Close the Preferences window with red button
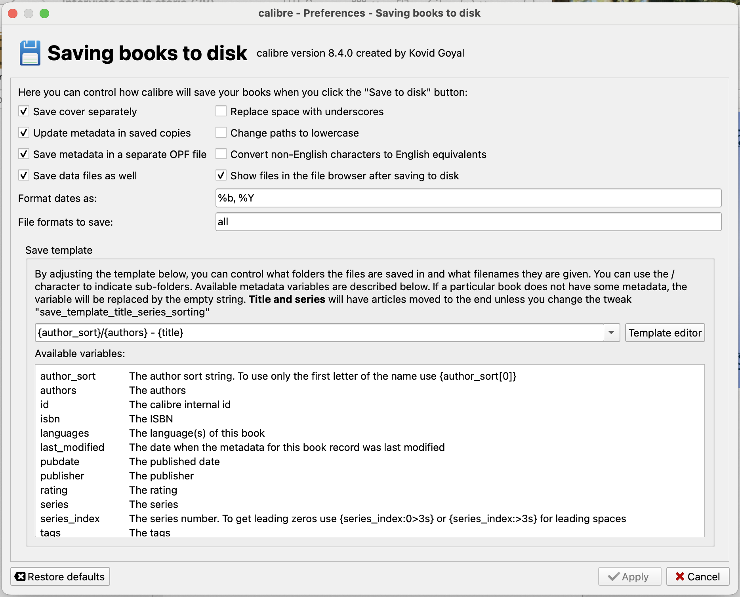The width and height of the screenshot is (740, 597). tap(13, 13)
